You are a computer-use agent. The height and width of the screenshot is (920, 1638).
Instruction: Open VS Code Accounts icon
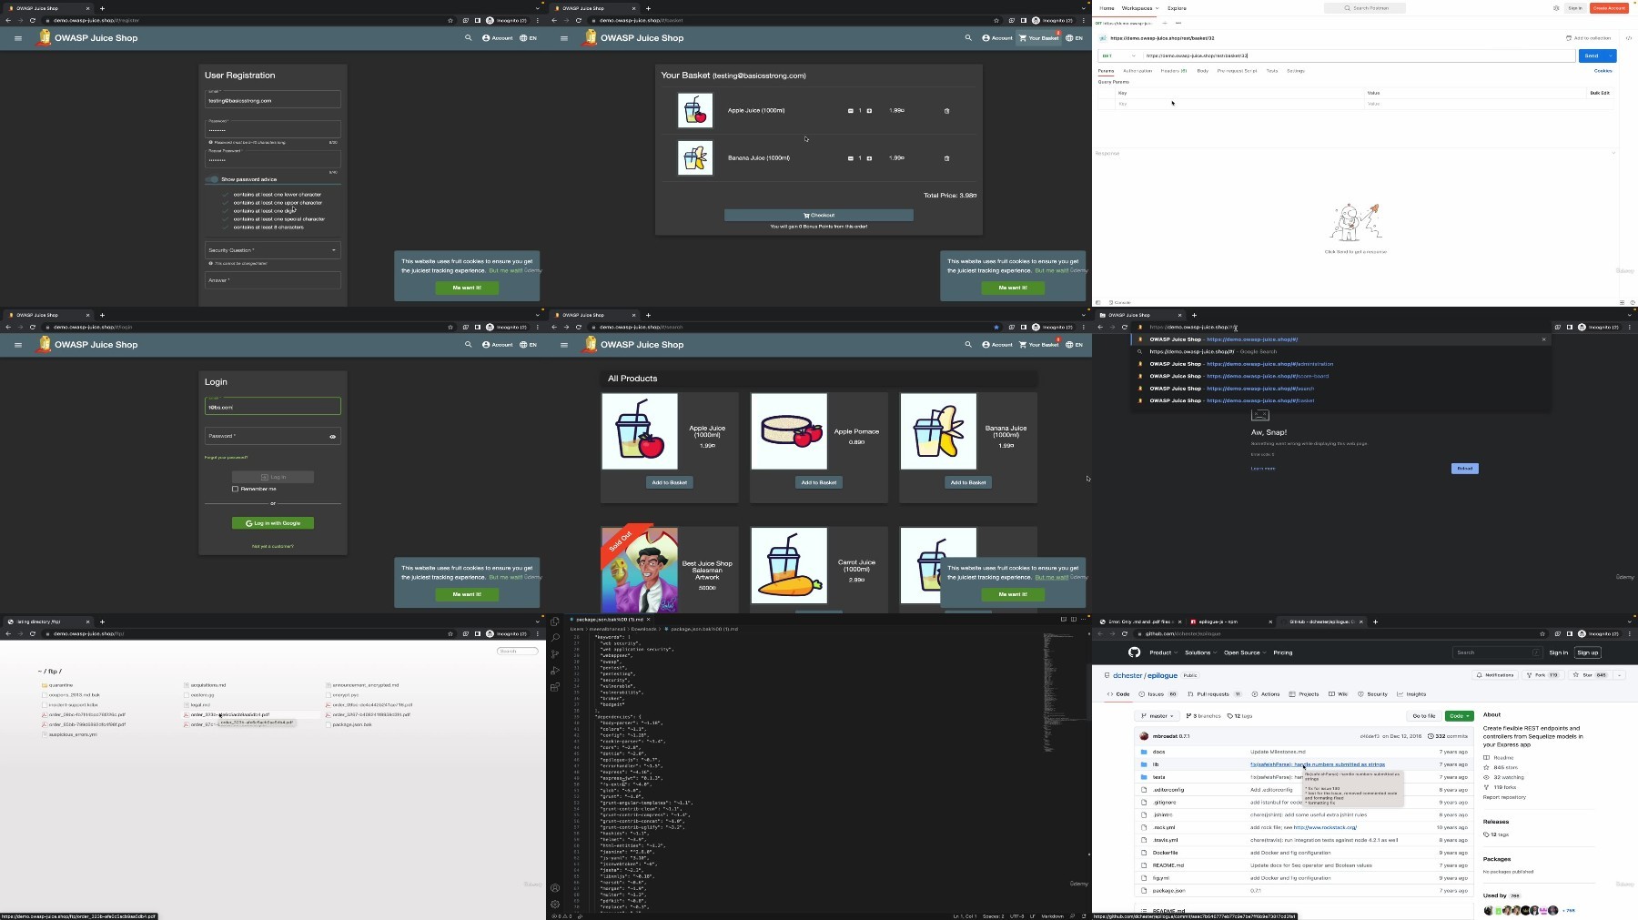tap(555, 888)
